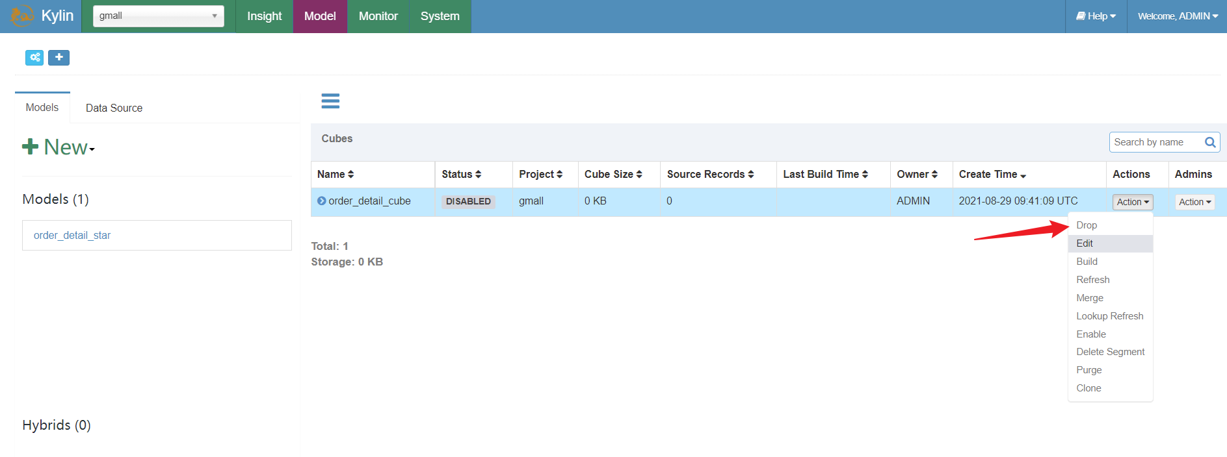Open the order_detail_star model

(x=72, y=235)
